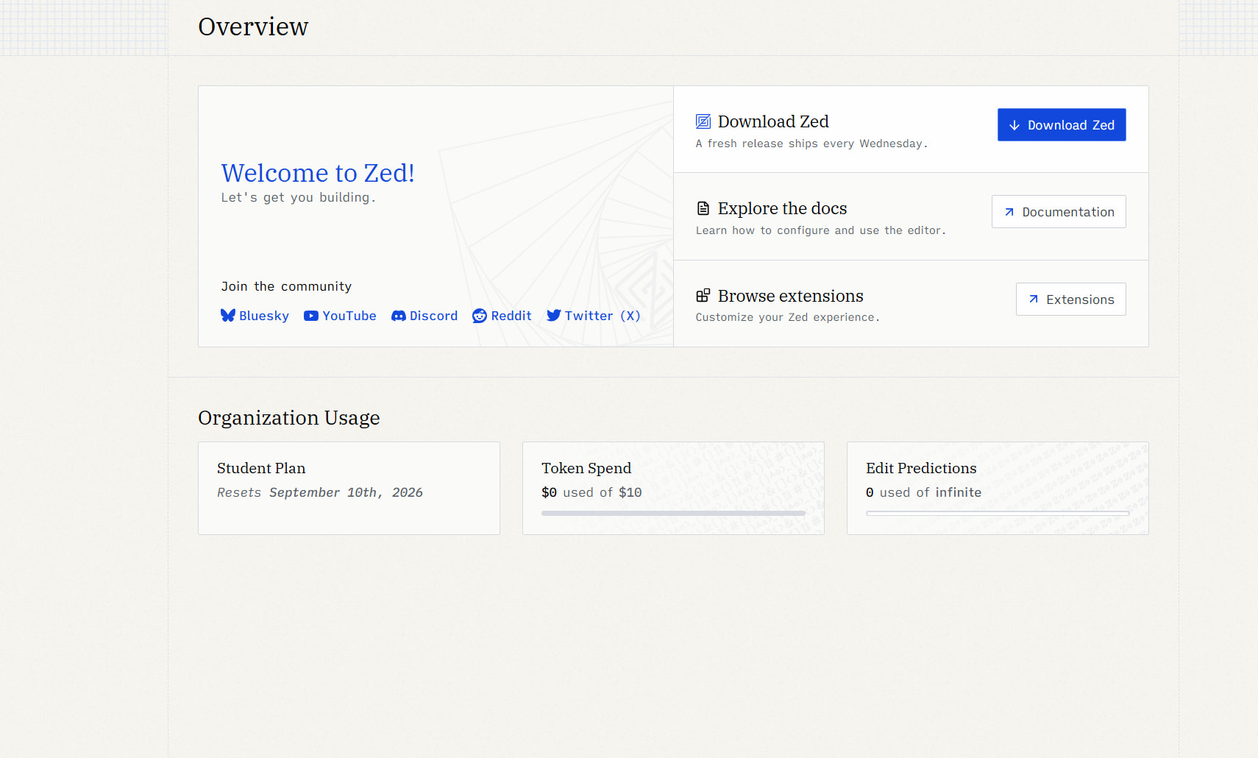Open the Extensions button

click(x=1071, y=300)
